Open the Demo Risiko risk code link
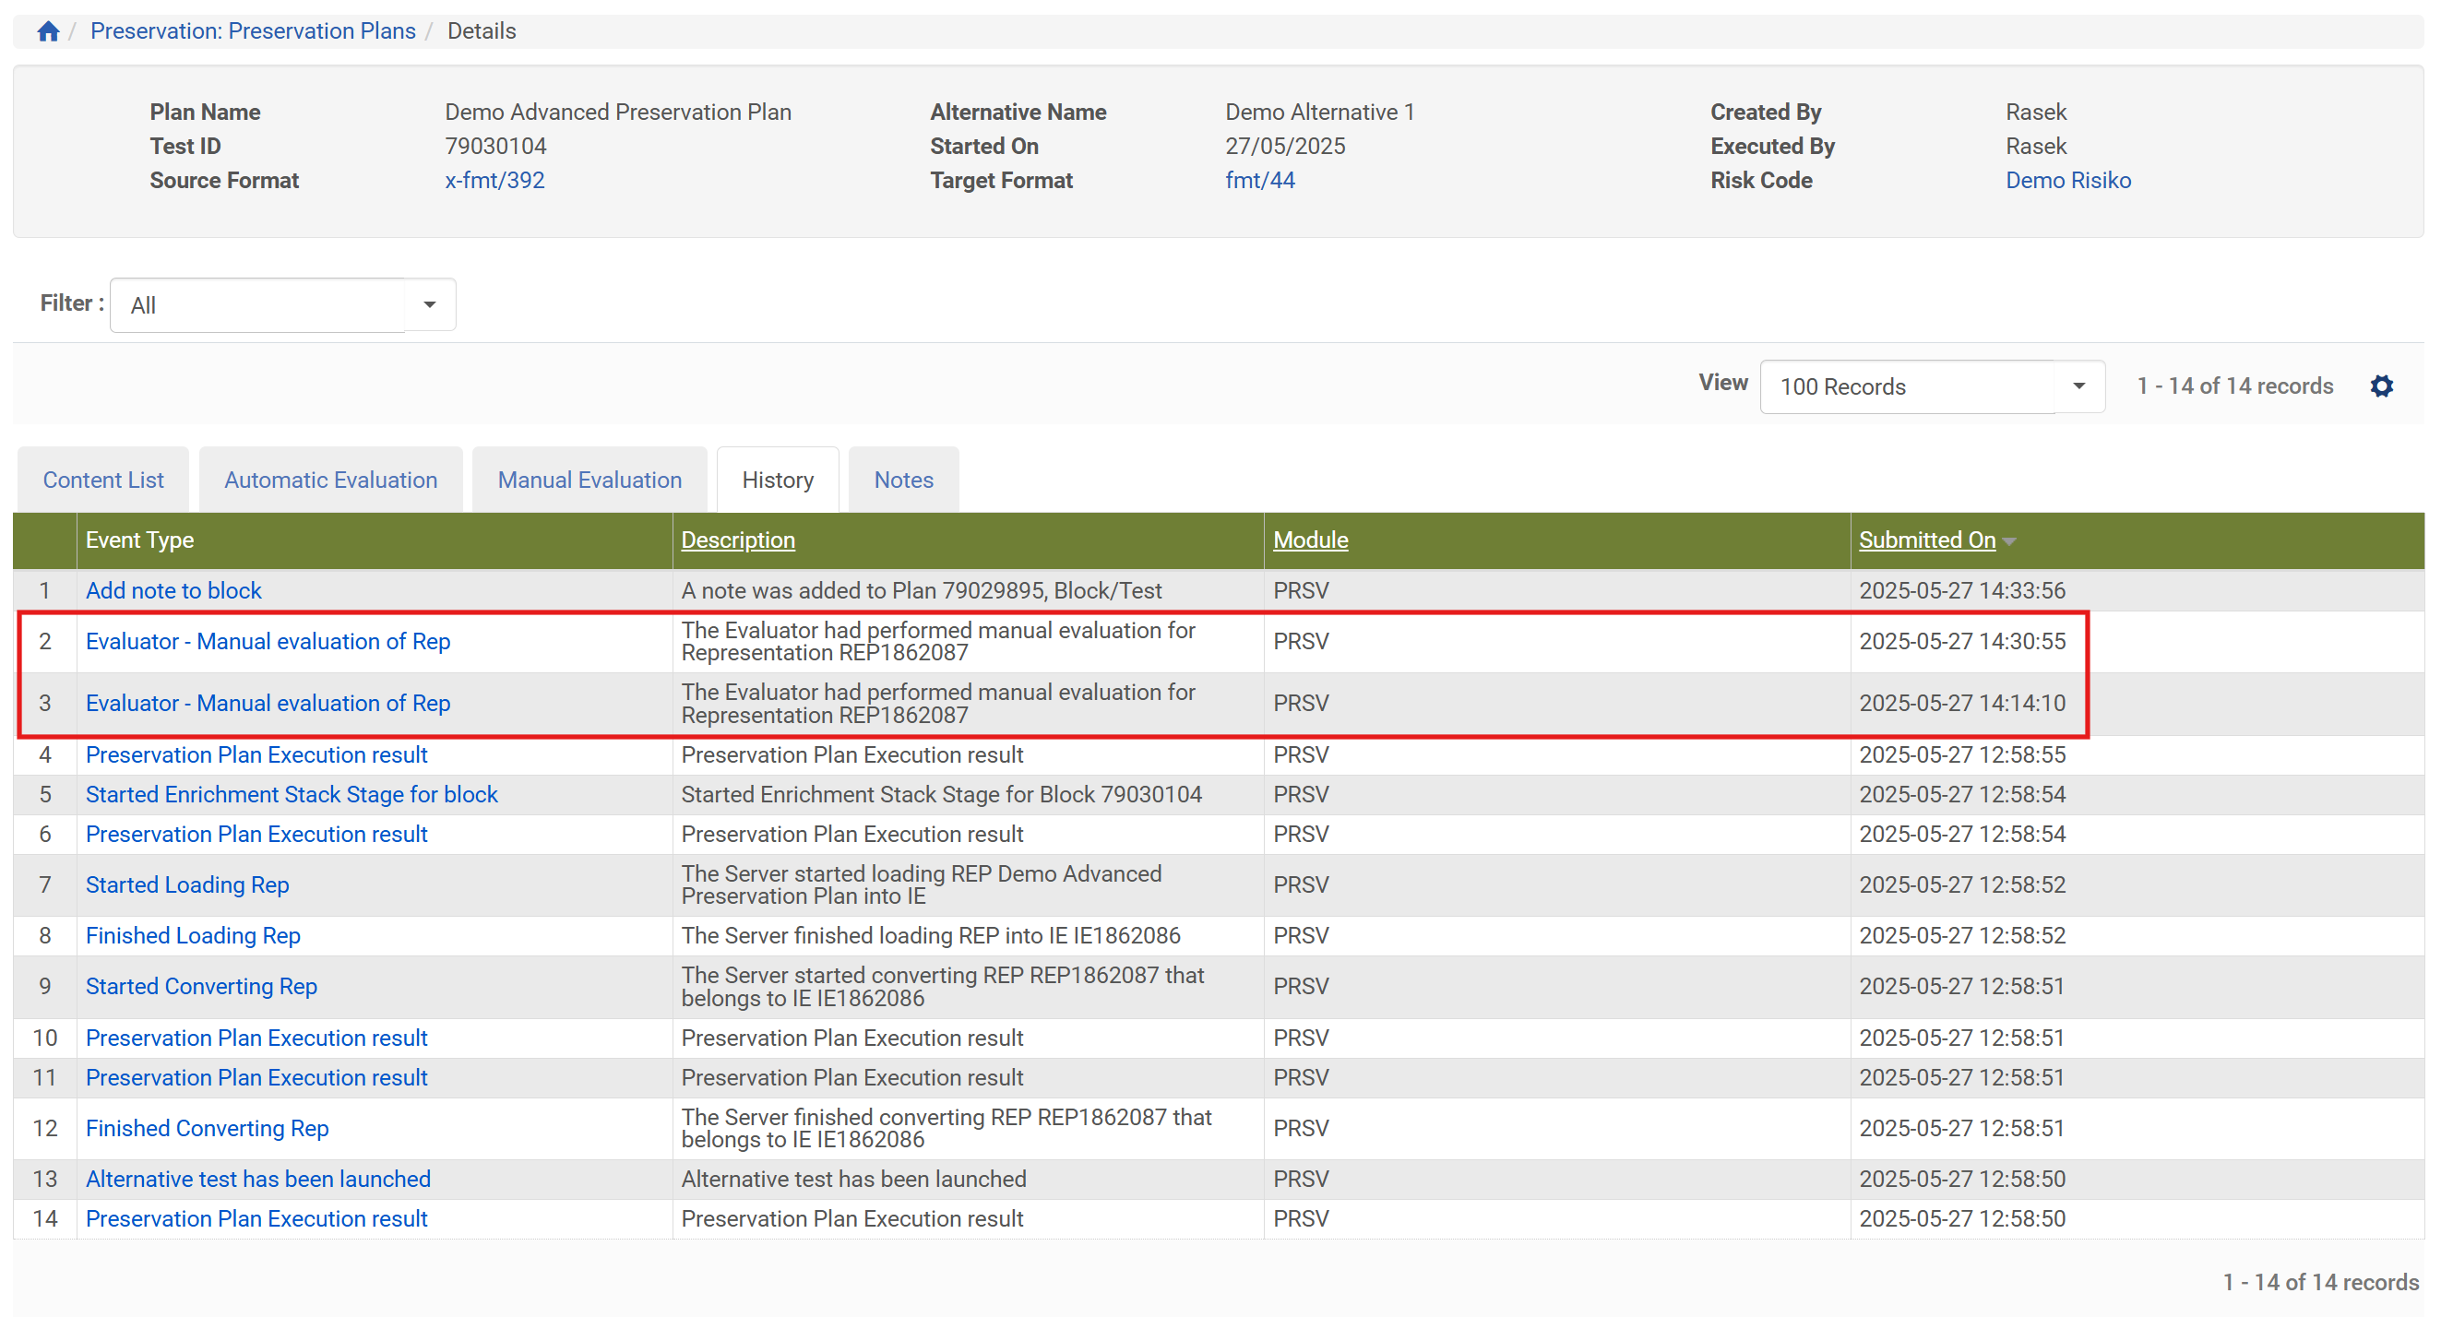The image size is (2441, 1317). coord(2066,180)
